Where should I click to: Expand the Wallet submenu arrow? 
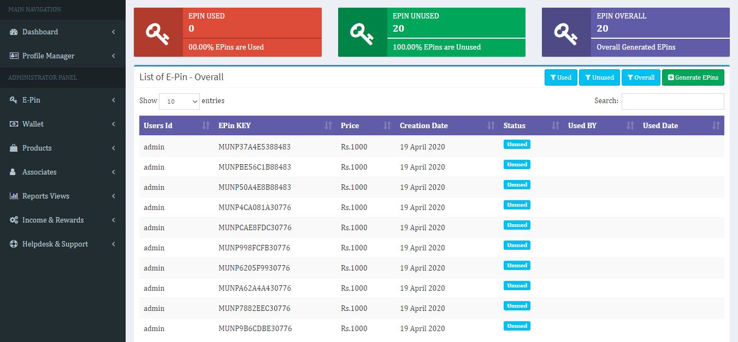coord(113,124)
